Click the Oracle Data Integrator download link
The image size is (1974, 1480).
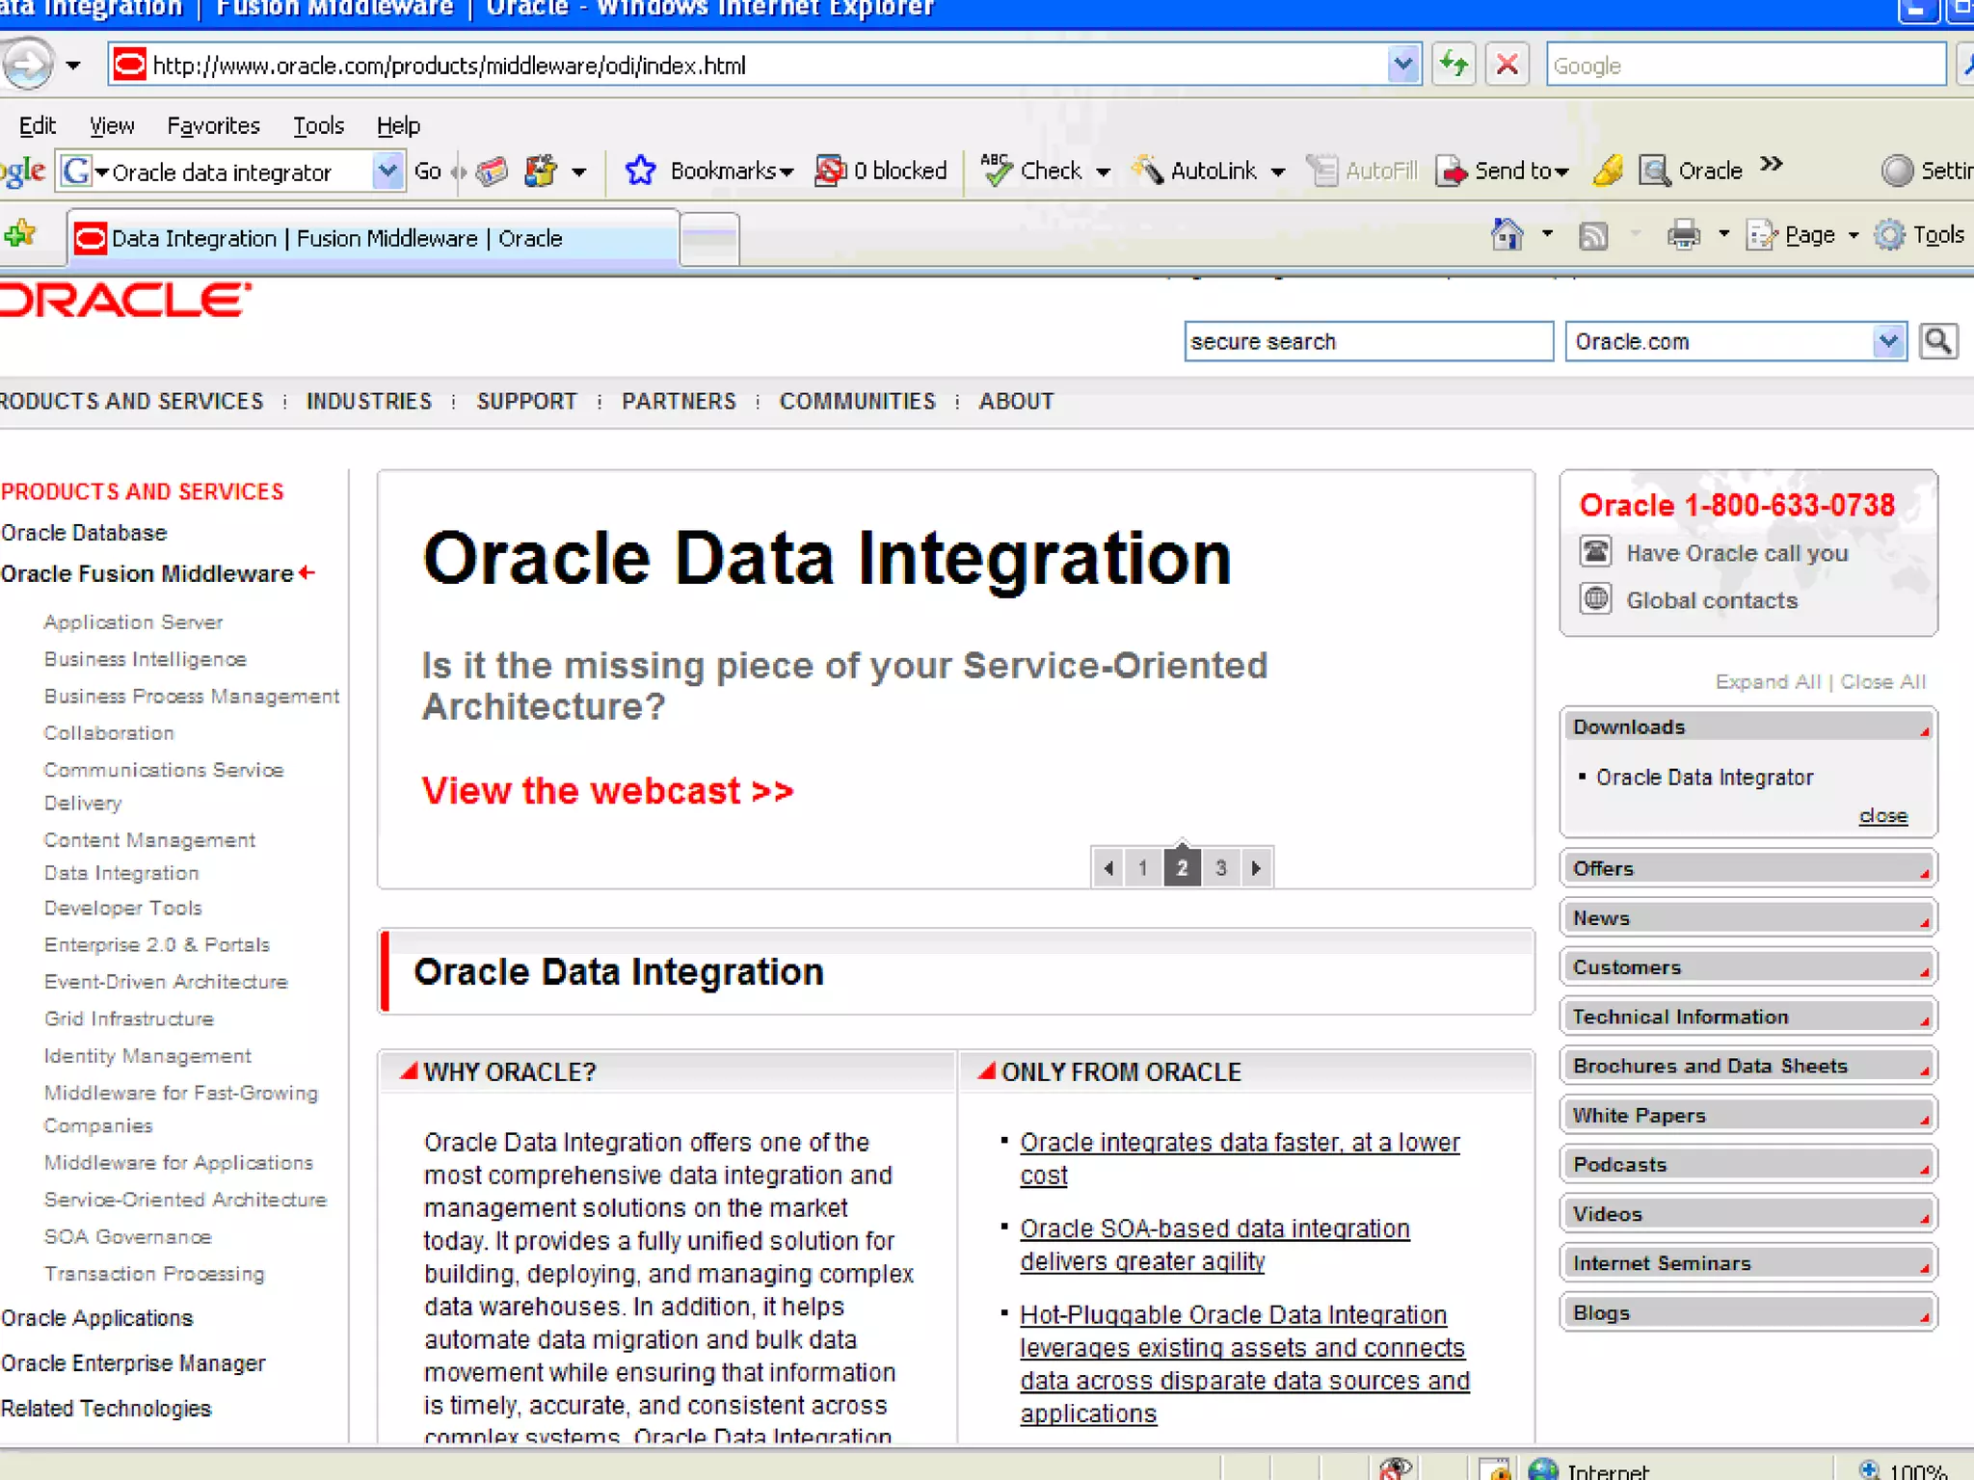pos(1704,777)
